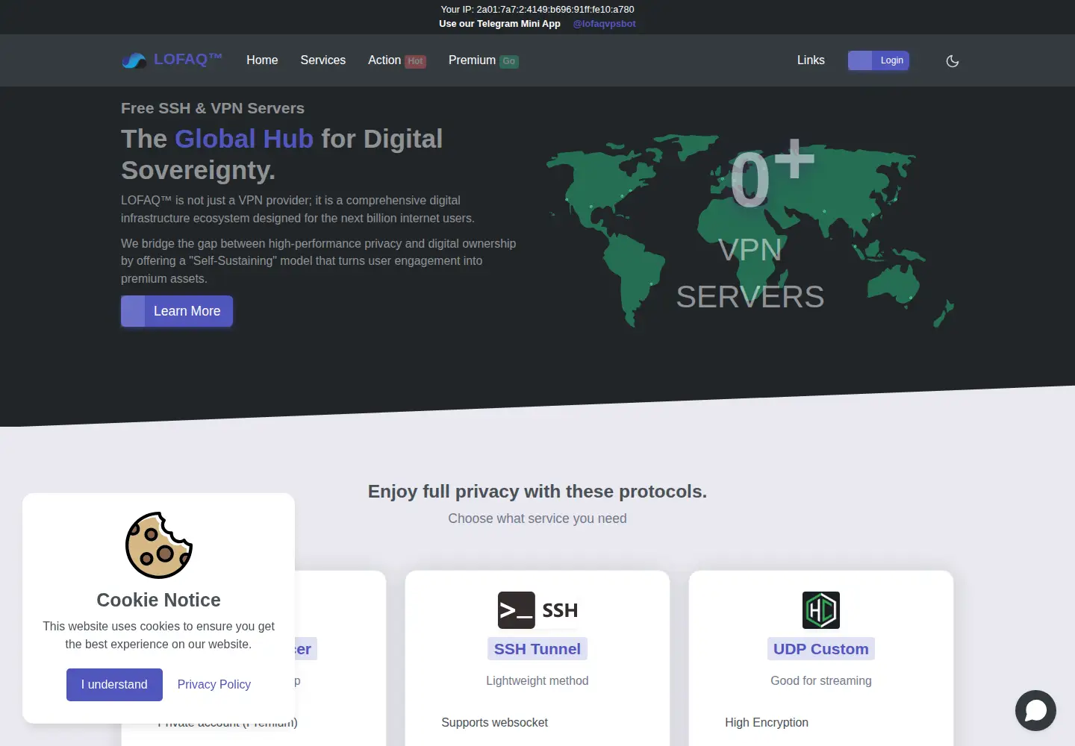Viewport: 1075px width, 746px height.
Task: Select the UDP Custom service title
Action: coord(821,649)
